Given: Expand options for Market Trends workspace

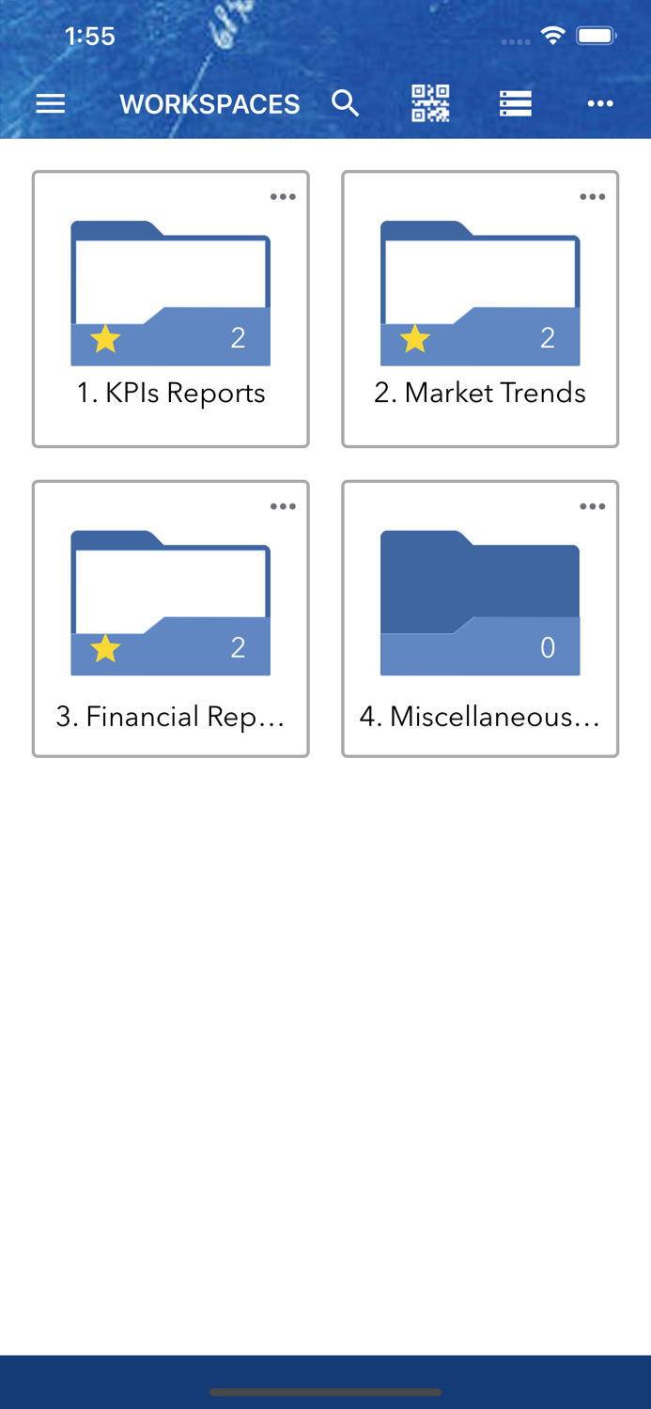Looking at the screenshot, I should click(592, 196).
